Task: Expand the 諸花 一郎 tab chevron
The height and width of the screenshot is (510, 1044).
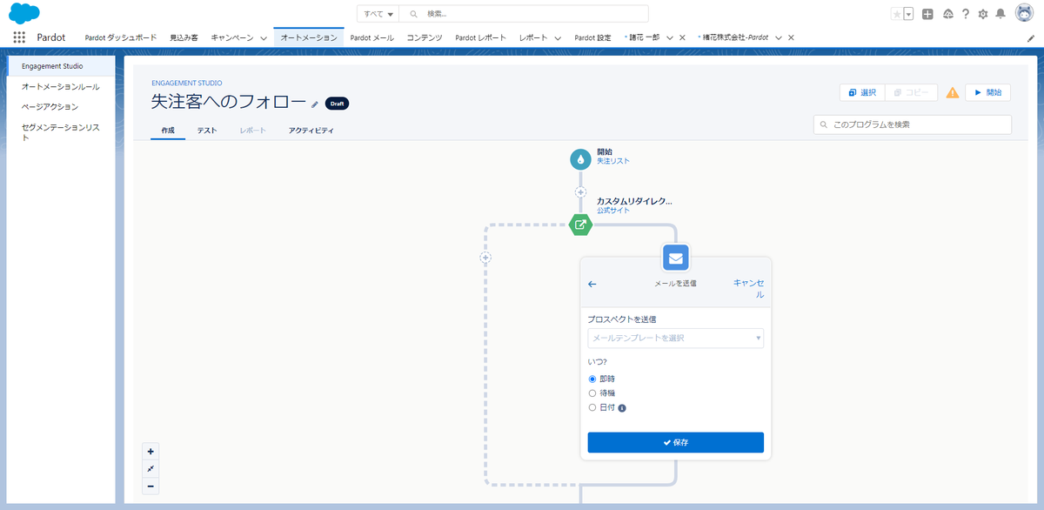Action: point(670,38)
